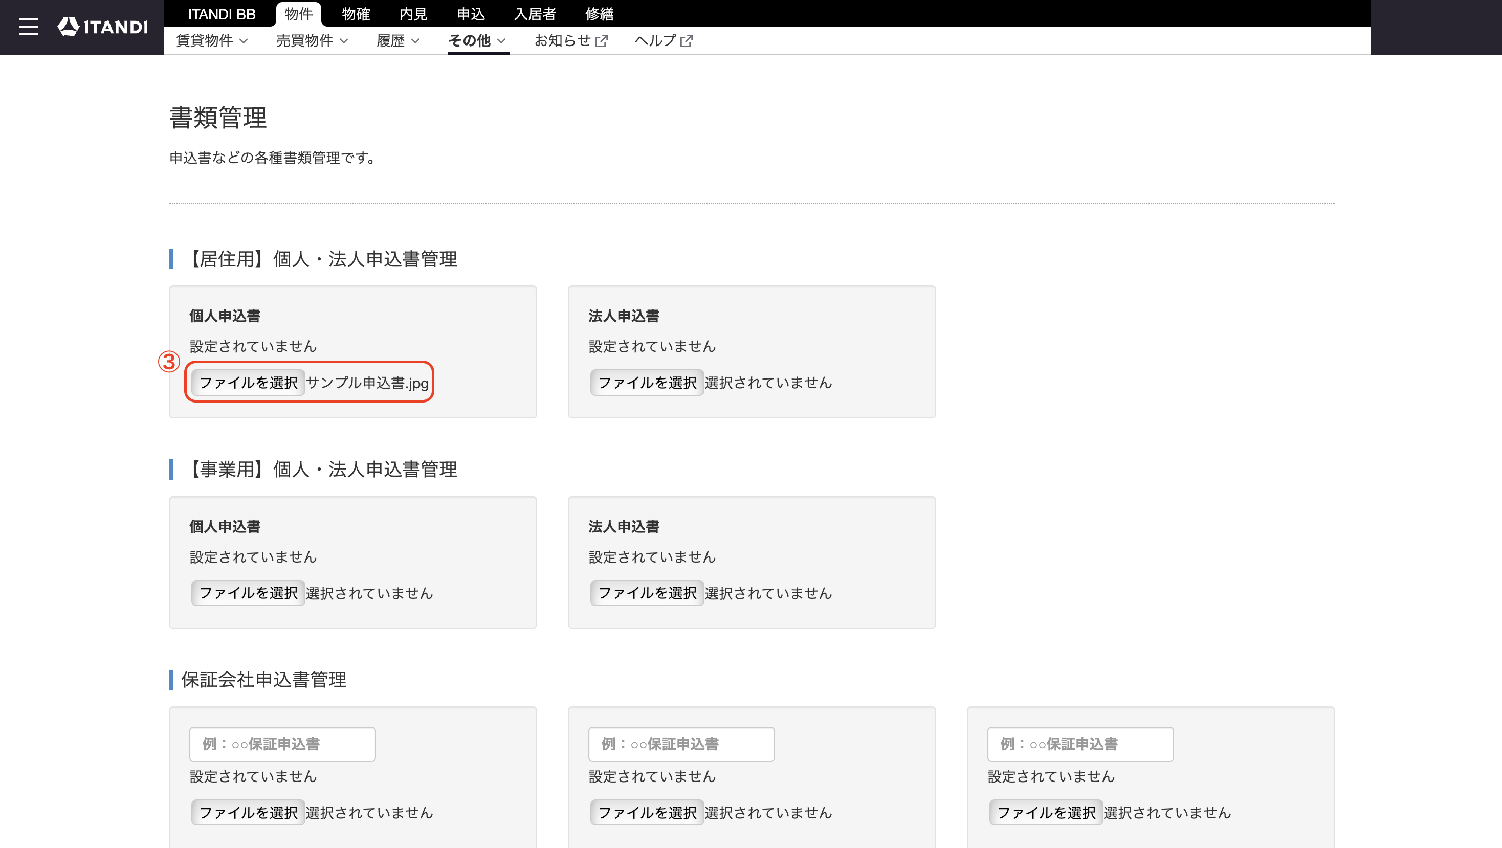
Task: Click 個人申込書 title in 居住用 section
Action: pyautogui.click(x=225, y=316)
